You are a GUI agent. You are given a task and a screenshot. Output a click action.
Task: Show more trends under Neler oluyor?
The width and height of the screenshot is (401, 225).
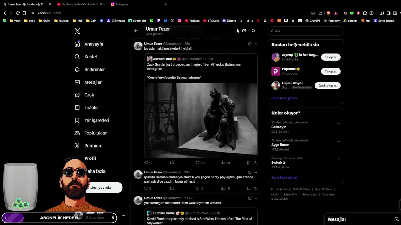pyautogui.click(x=284, y=177)
